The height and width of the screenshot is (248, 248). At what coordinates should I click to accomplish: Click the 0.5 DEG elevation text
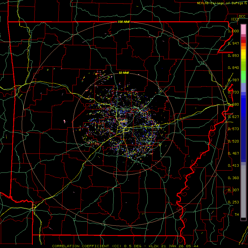pos(133,246)
